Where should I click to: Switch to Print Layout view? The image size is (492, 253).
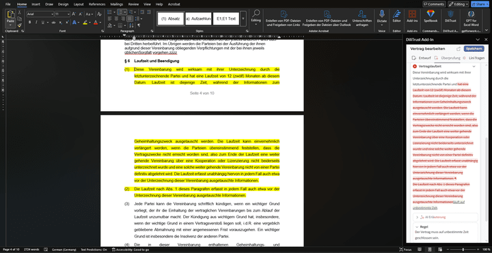tap(429, 250)
